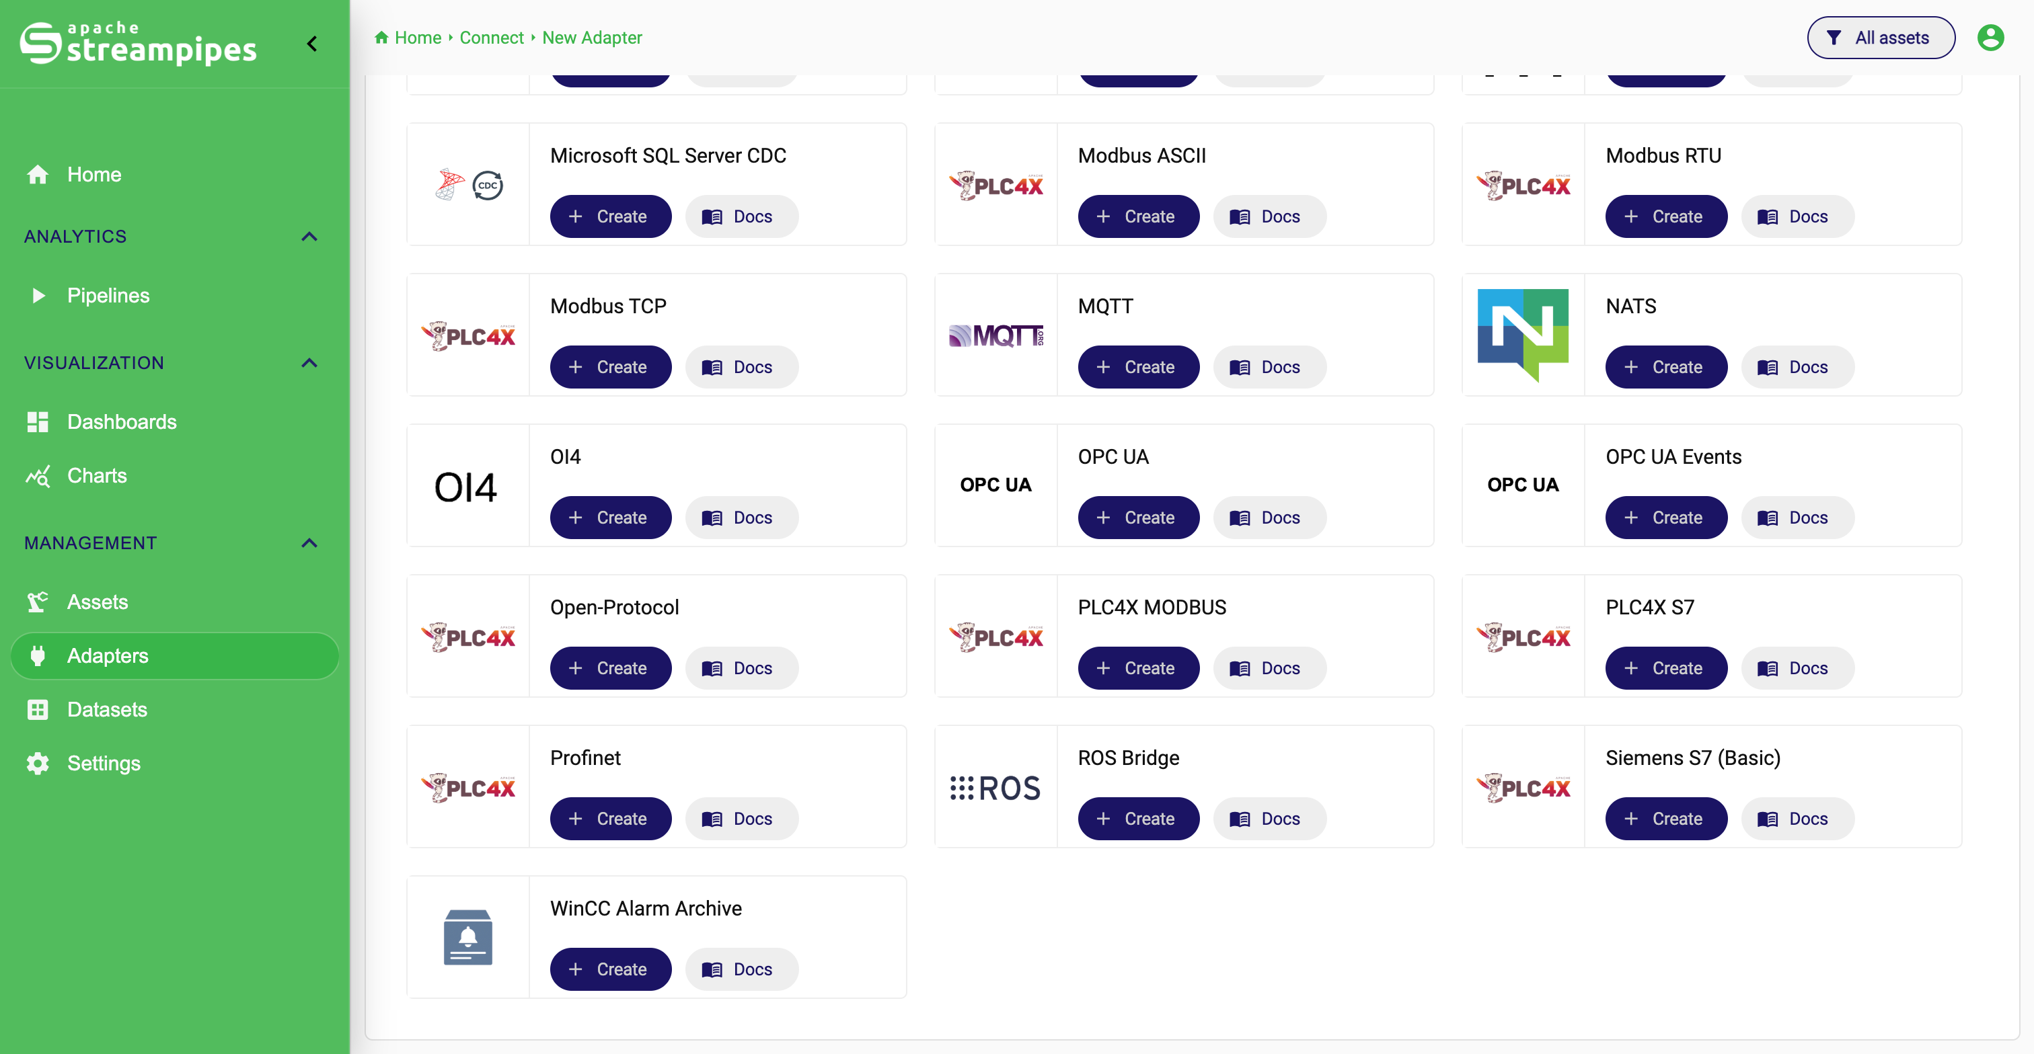Viewport: 2034px width, 1054px height.
Task: Click the NATS logo thumbnail
Action: click(1522, 335)
